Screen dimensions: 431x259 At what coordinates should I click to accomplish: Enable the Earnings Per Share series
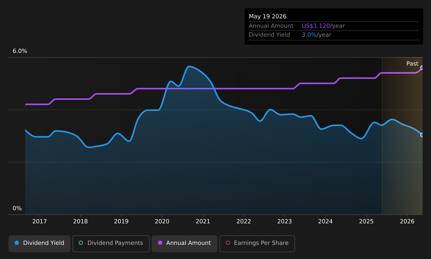257,244
